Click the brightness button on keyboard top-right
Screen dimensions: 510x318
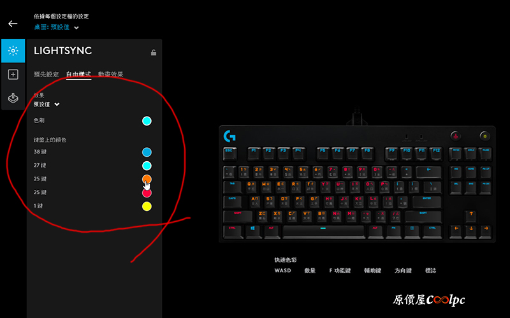coord(484,136)
